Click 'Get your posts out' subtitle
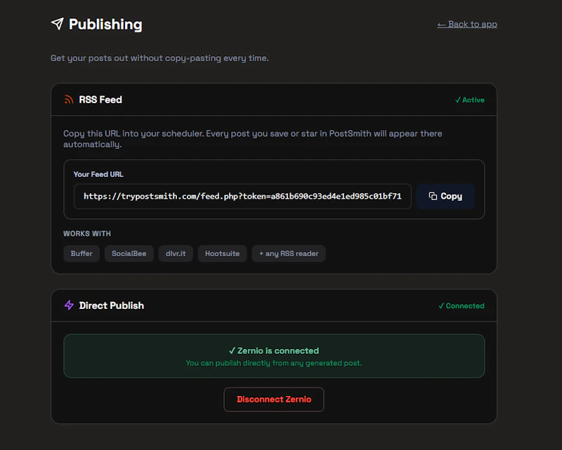Viewport: 562px width, 450px height. [x=159, y=58]
